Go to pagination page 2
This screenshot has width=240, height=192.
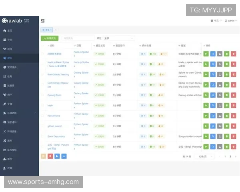click(230, 156)
